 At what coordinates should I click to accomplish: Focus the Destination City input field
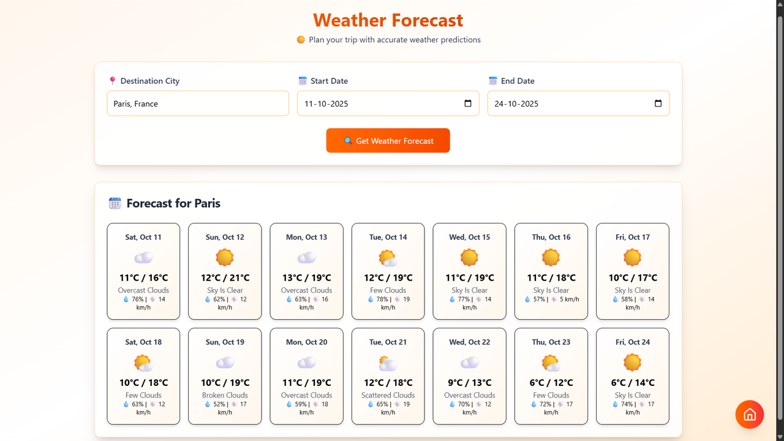pyautogui.click(x=198, y=104)
